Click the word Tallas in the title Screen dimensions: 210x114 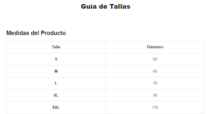(120, 6)
